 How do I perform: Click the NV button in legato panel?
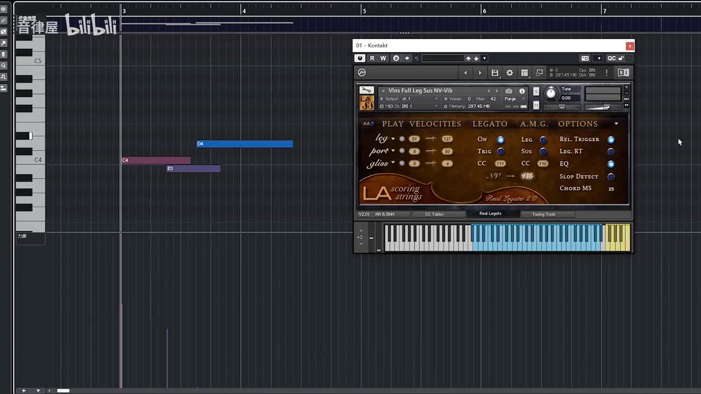[495, 176]
